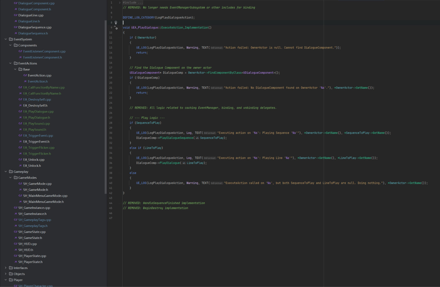Image resolution: width=440 pixels, height=287 pixels.
Task: Click the EventSystem folder icon
Action: (11, 39)
